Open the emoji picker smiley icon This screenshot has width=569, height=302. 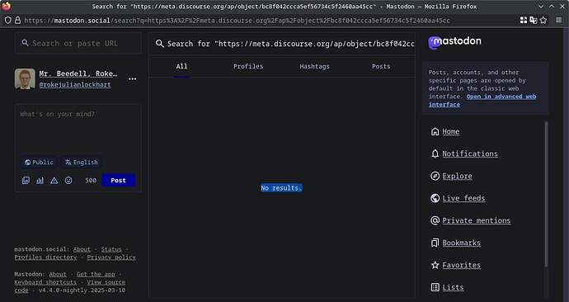click(68, 180)
